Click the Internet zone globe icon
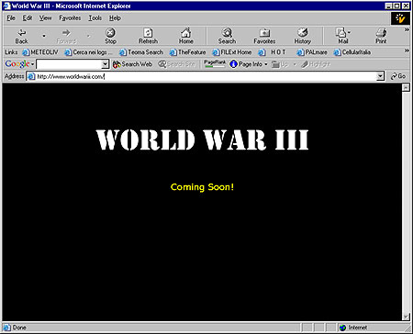413x334 pixels. coord(342,328)
